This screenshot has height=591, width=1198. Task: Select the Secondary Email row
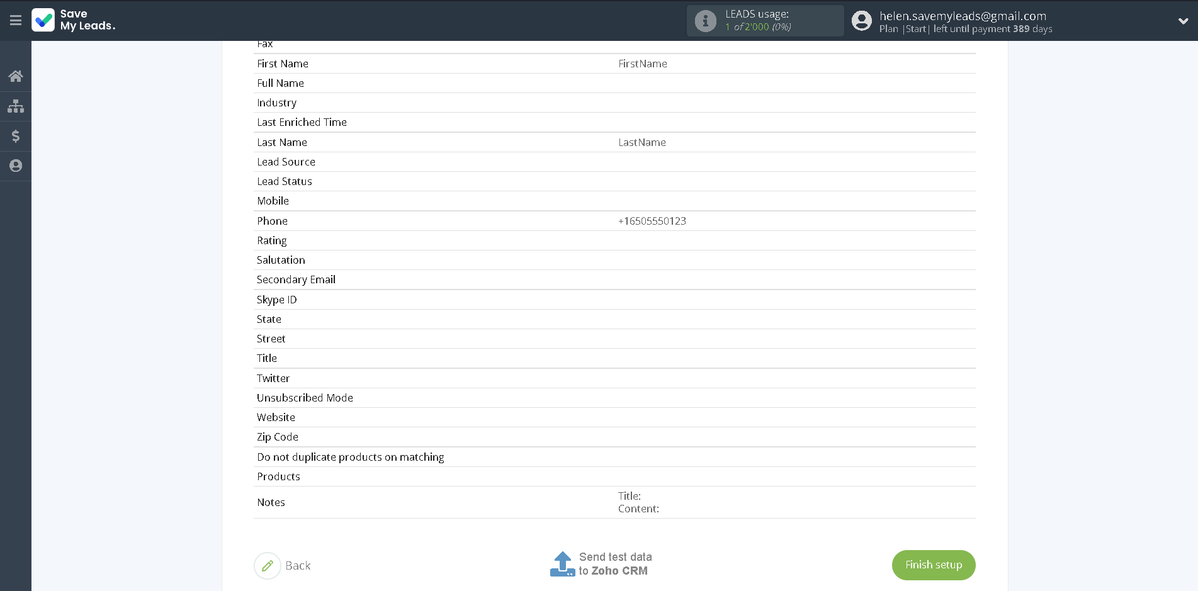tap(614, 279)
